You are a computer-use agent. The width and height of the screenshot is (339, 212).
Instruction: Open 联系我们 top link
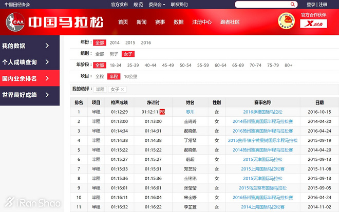179,5
